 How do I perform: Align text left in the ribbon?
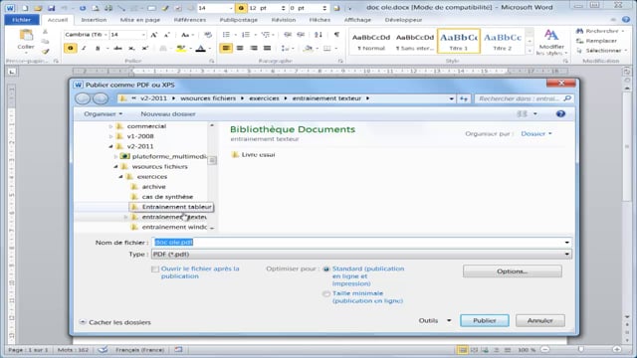[226, 49]
